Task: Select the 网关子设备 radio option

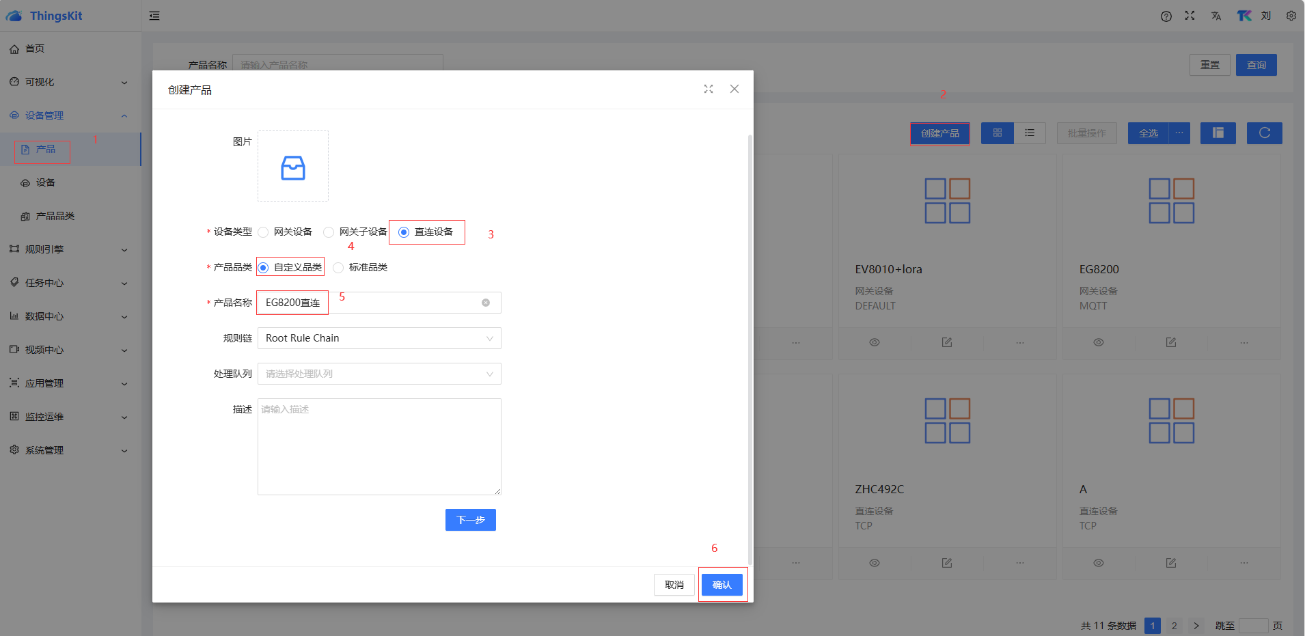Action: [x=329, y=232]
